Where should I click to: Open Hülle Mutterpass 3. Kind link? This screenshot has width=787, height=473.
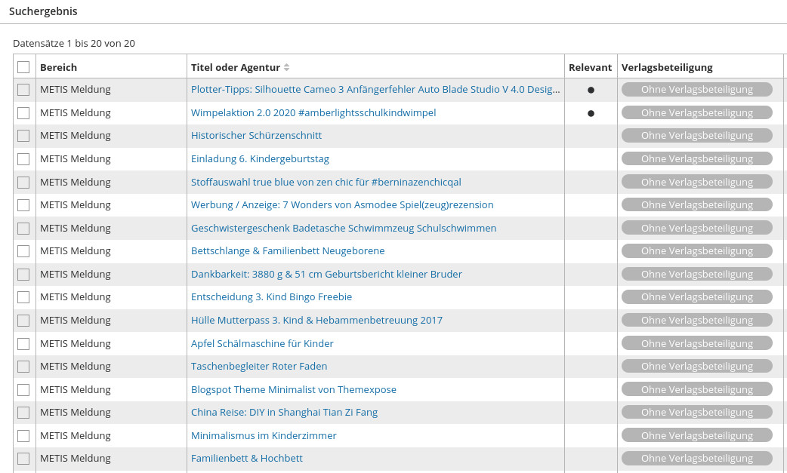(x=316, y=320)
